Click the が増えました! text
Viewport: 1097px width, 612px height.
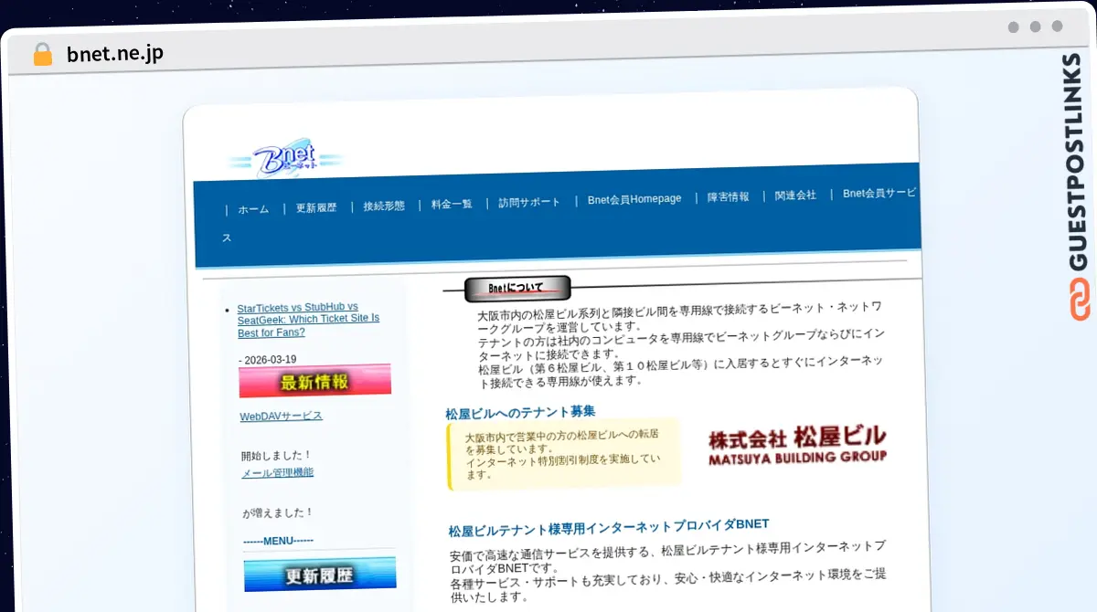click(x=278, y=512)
